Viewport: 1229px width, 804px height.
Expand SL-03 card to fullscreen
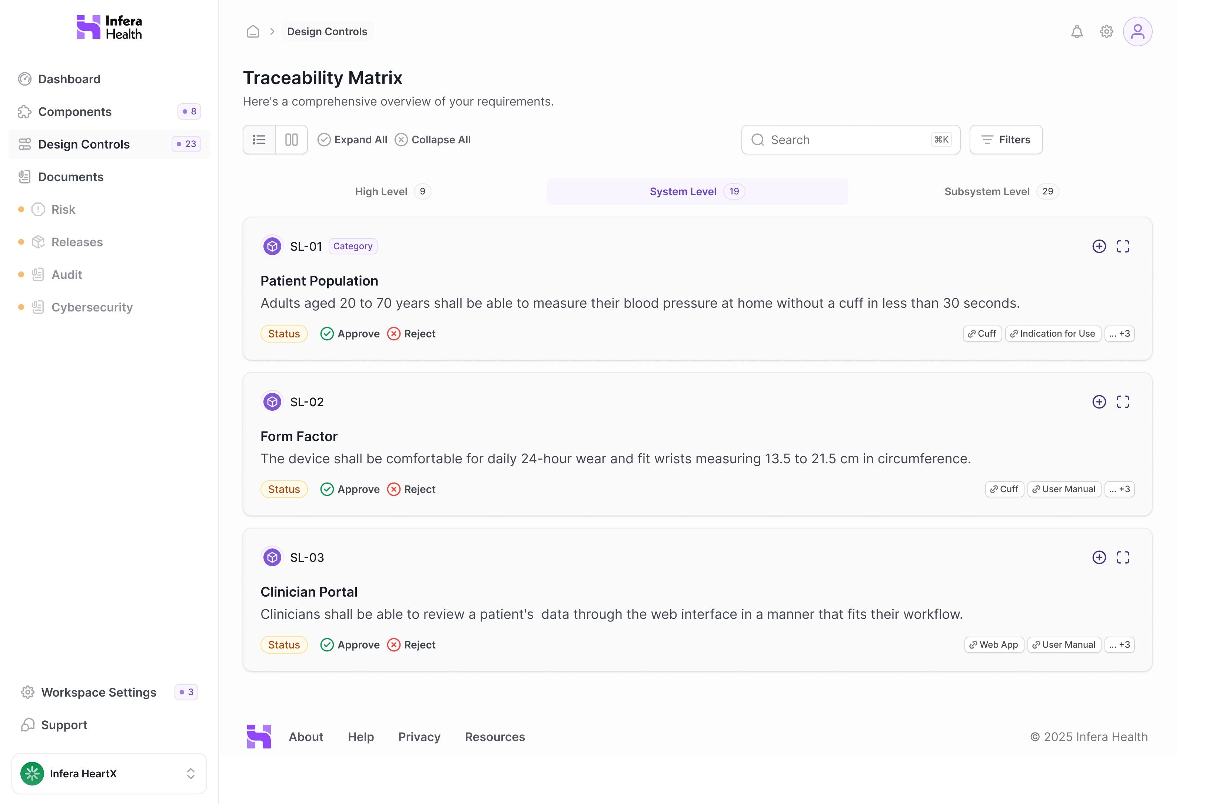1123,557
